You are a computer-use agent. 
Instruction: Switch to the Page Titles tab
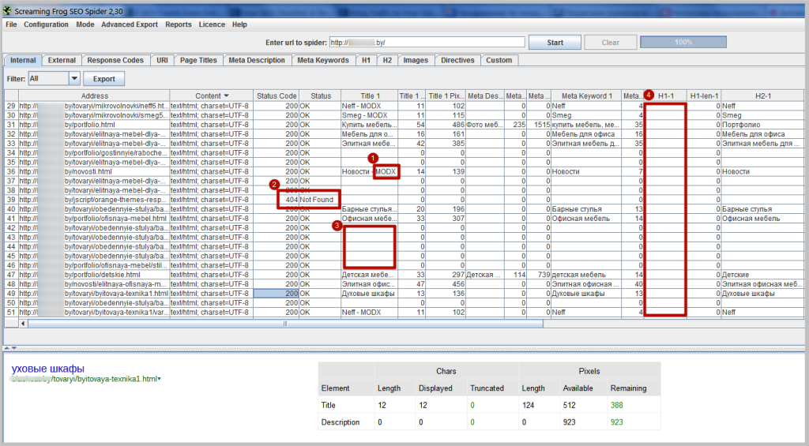tap(198, 60)
